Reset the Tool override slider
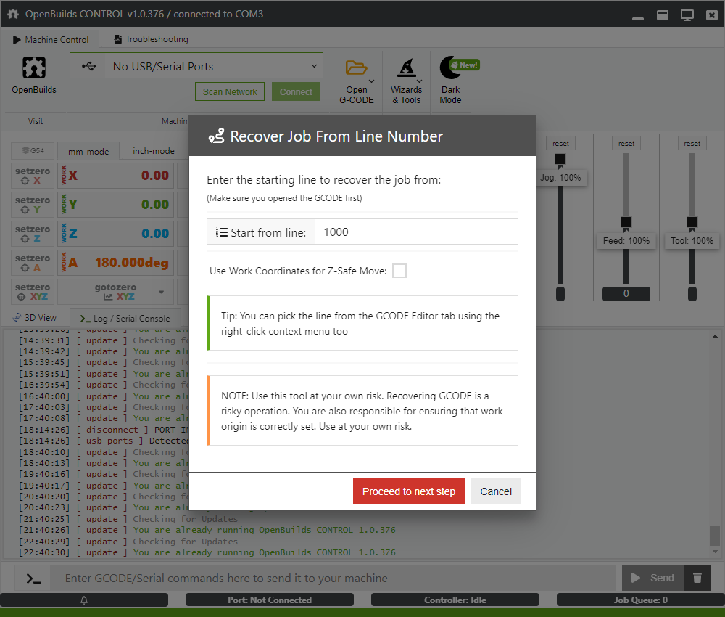Viewport: 725px width, 617px height. tap(692, 144)
